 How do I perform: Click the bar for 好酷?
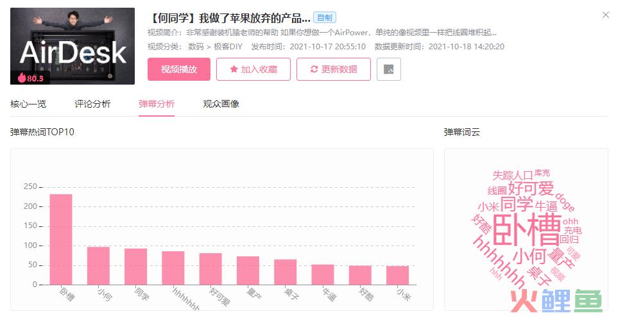coord(360,275)
